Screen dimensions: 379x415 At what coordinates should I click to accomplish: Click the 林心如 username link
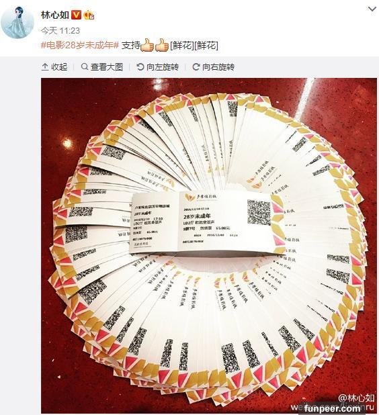pos(55,15)
